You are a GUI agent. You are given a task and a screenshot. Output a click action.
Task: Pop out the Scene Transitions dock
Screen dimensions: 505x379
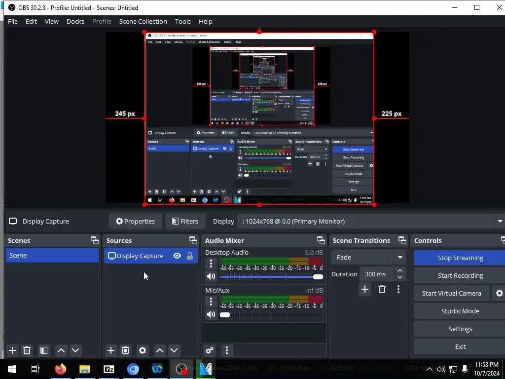point(402,240)
